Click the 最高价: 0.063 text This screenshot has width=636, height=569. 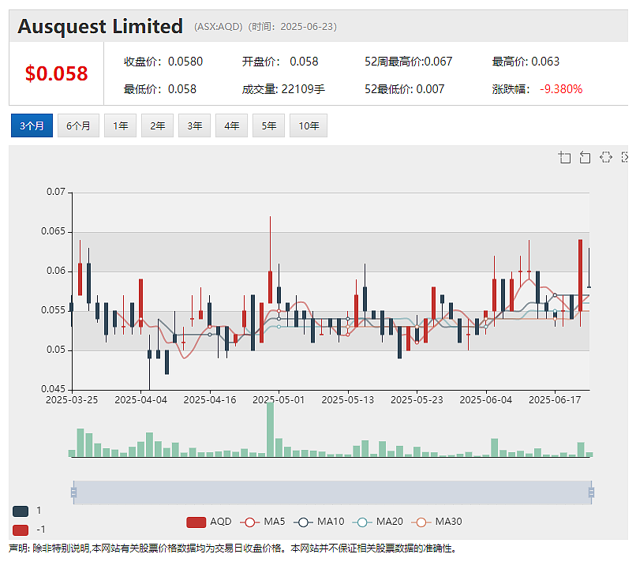(x=526, y=62)
